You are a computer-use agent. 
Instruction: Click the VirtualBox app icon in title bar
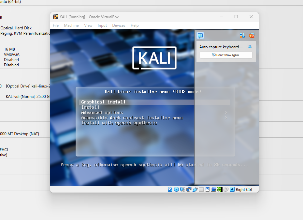coord(55,17)
